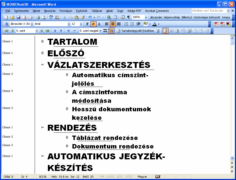Screen dimensions: 236x180
Task: Open the Szerkesztés menu
Action: tap(21, 11)
